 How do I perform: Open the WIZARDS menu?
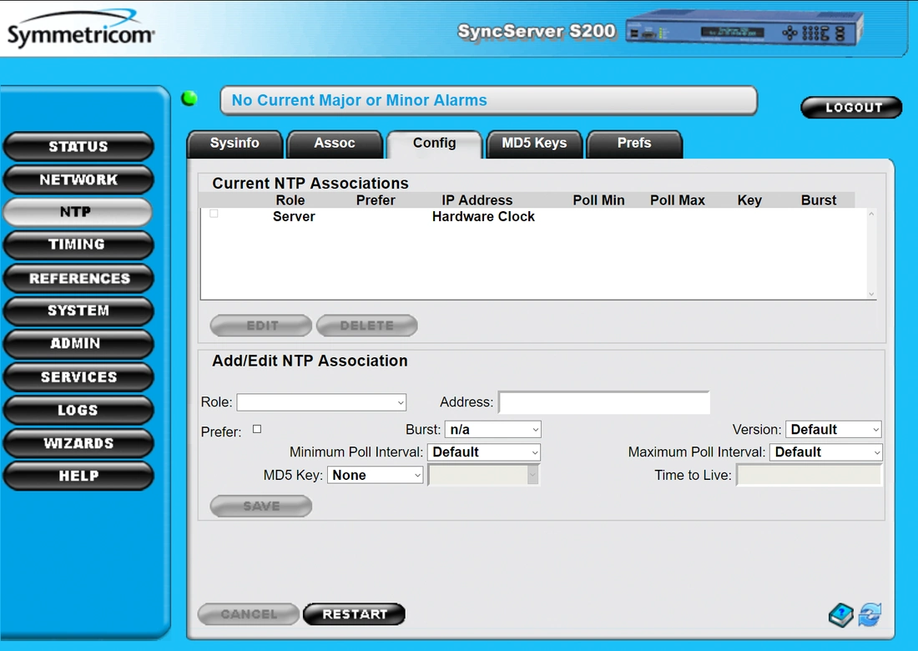(x=78, y=443)
